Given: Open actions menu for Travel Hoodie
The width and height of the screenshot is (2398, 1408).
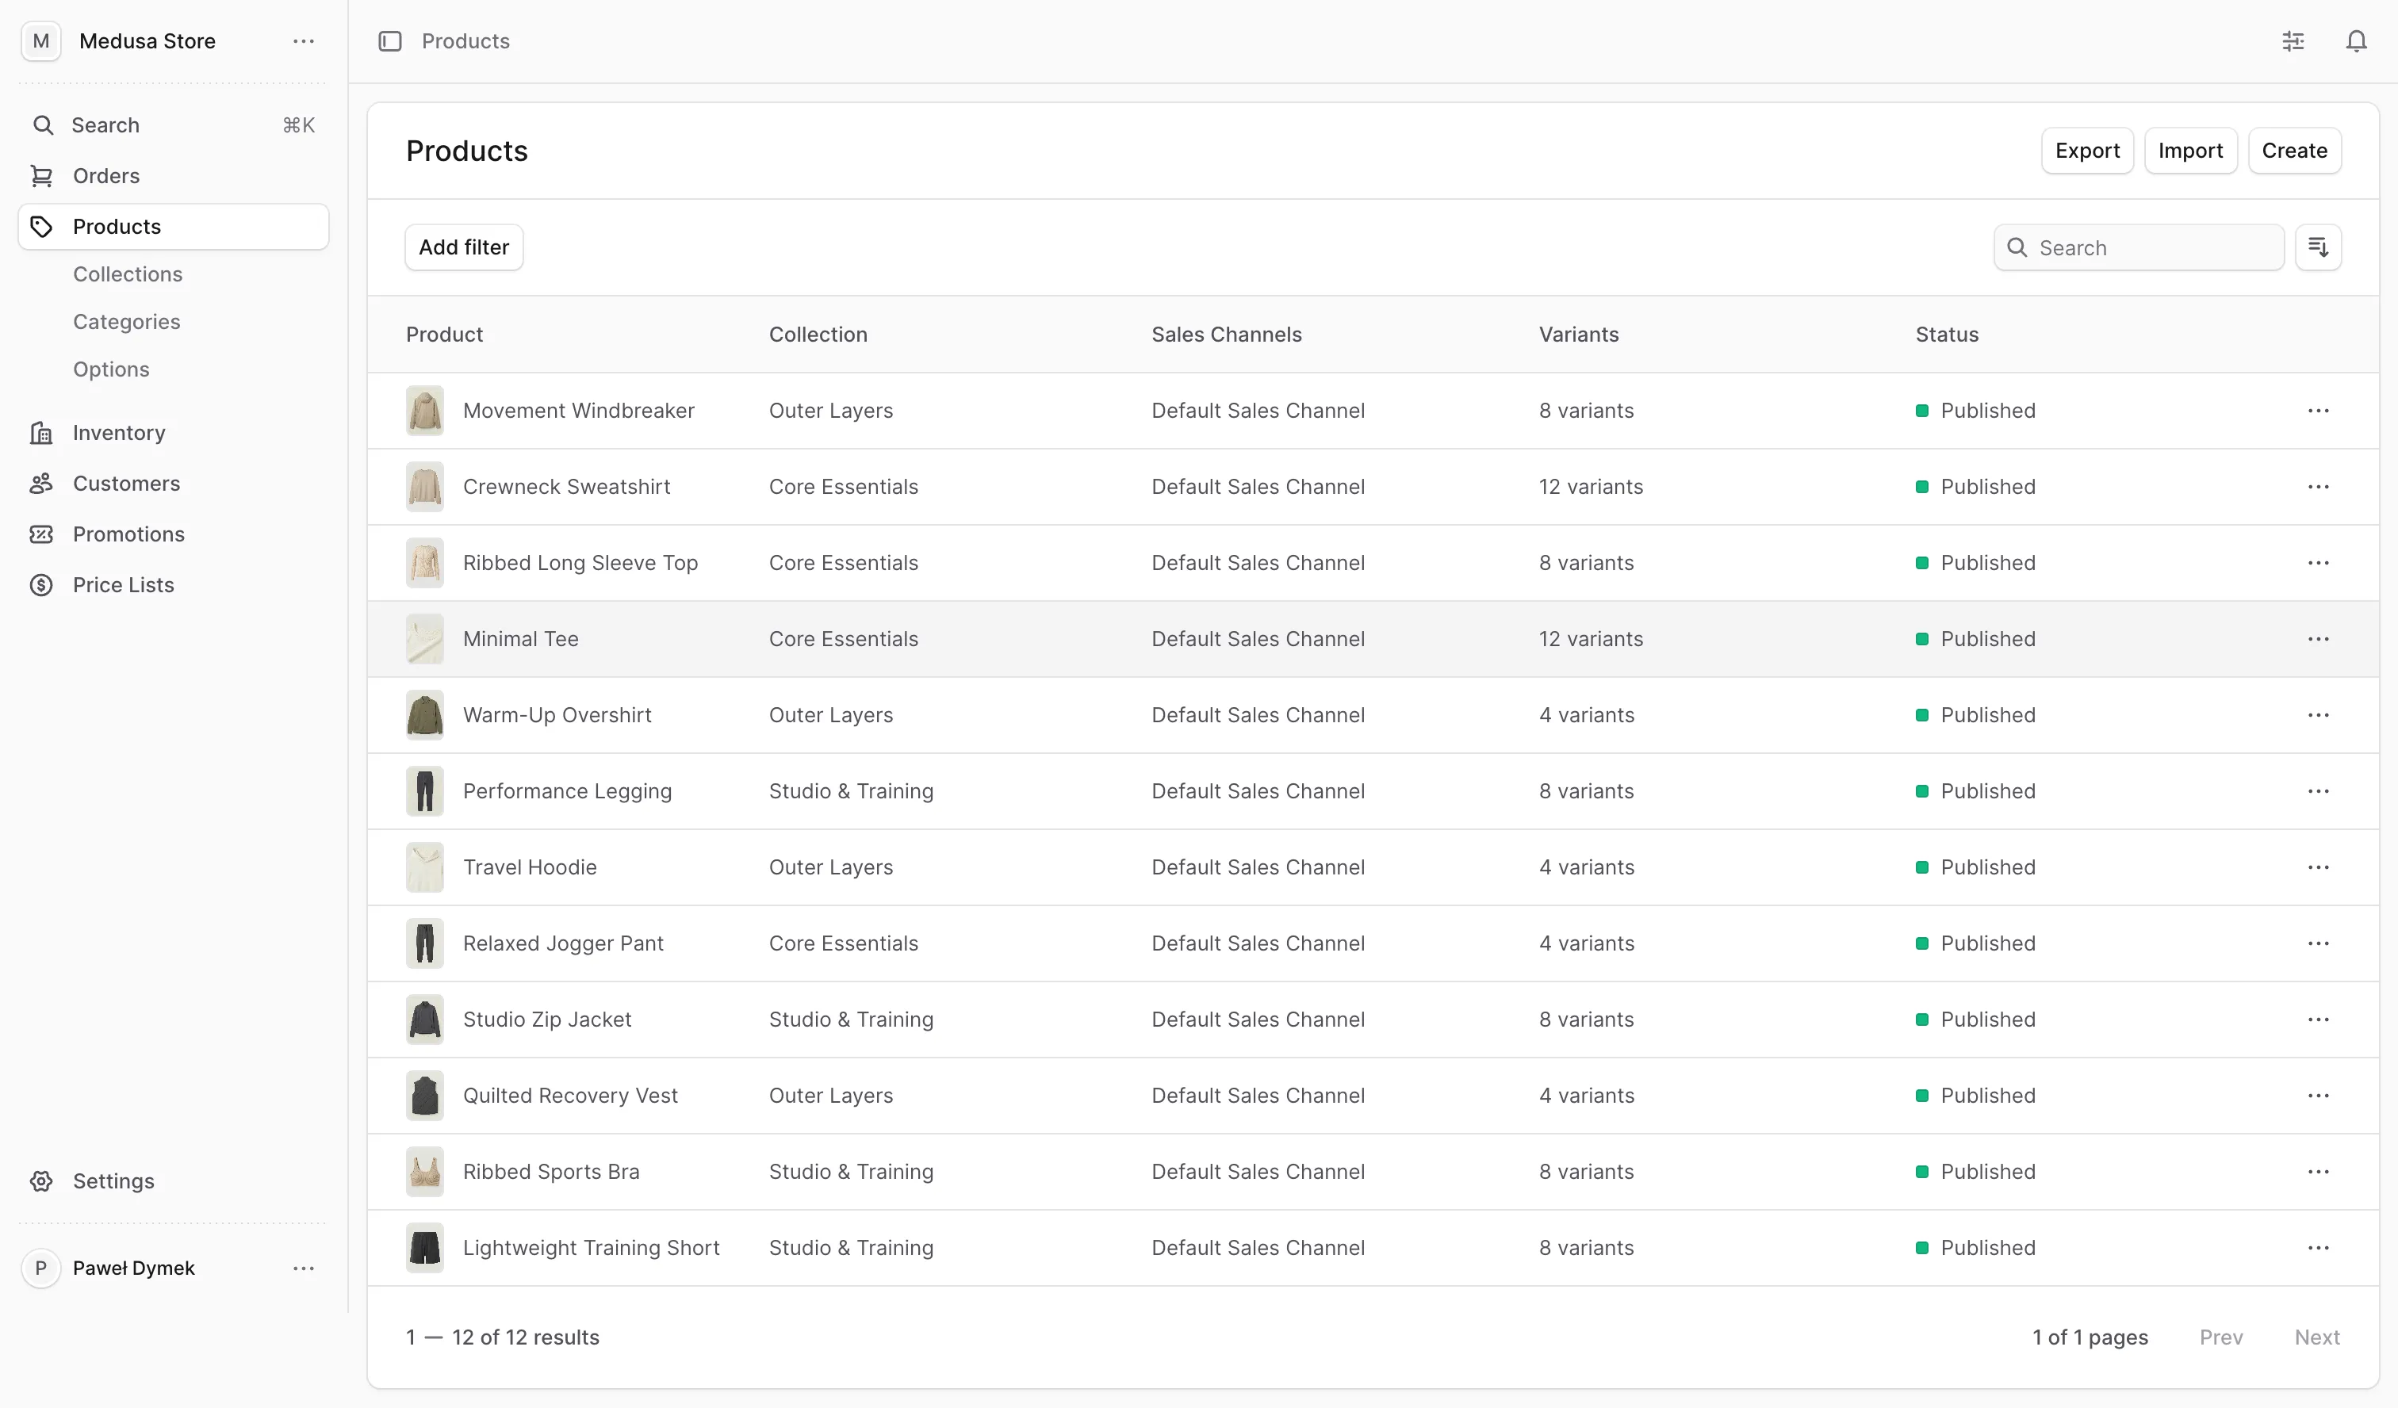Looking at the screenshot, I should 2318,867.
